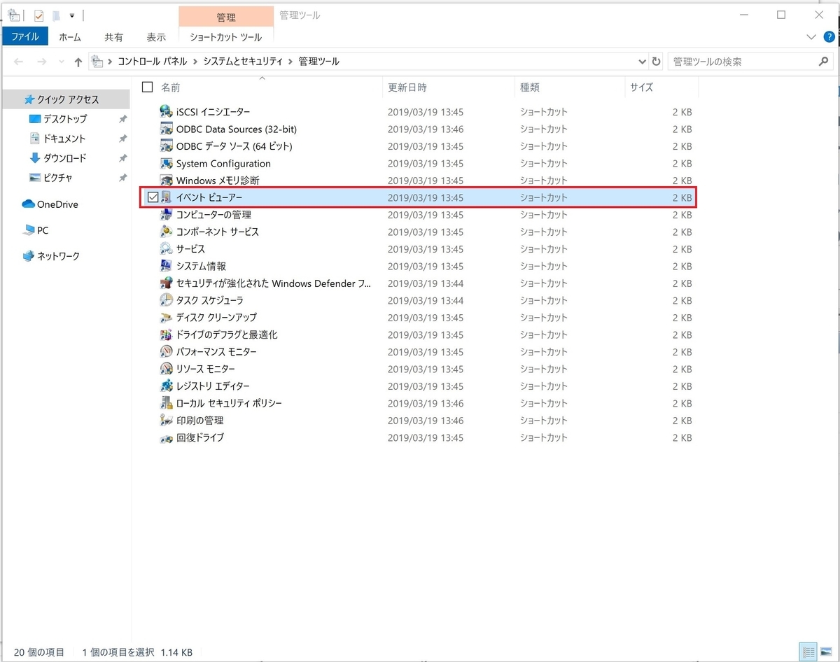Screen dimensions: 840x662
Task: Click the Windows メモリ診断 icon
Action: click(x=166, y=181)
